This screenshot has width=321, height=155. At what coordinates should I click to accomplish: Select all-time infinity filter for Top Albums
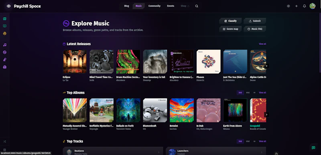point(254,93)
